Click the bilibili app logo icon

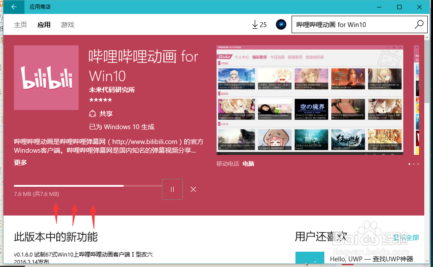coord(47,78)
